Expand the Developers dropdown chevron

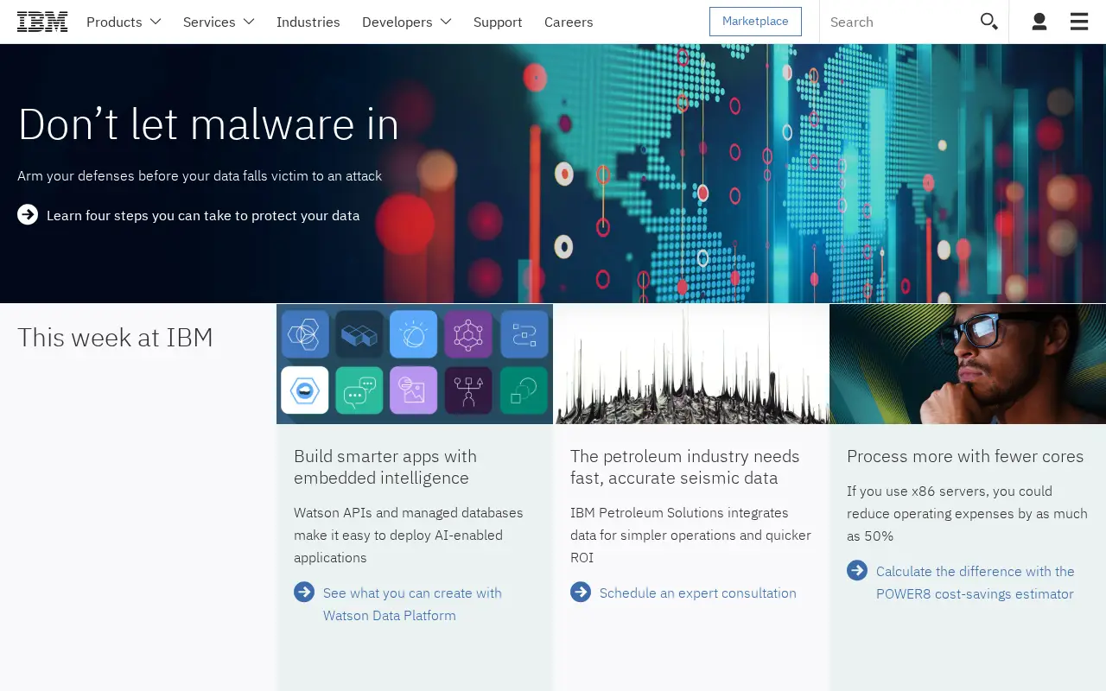(446, 22)
